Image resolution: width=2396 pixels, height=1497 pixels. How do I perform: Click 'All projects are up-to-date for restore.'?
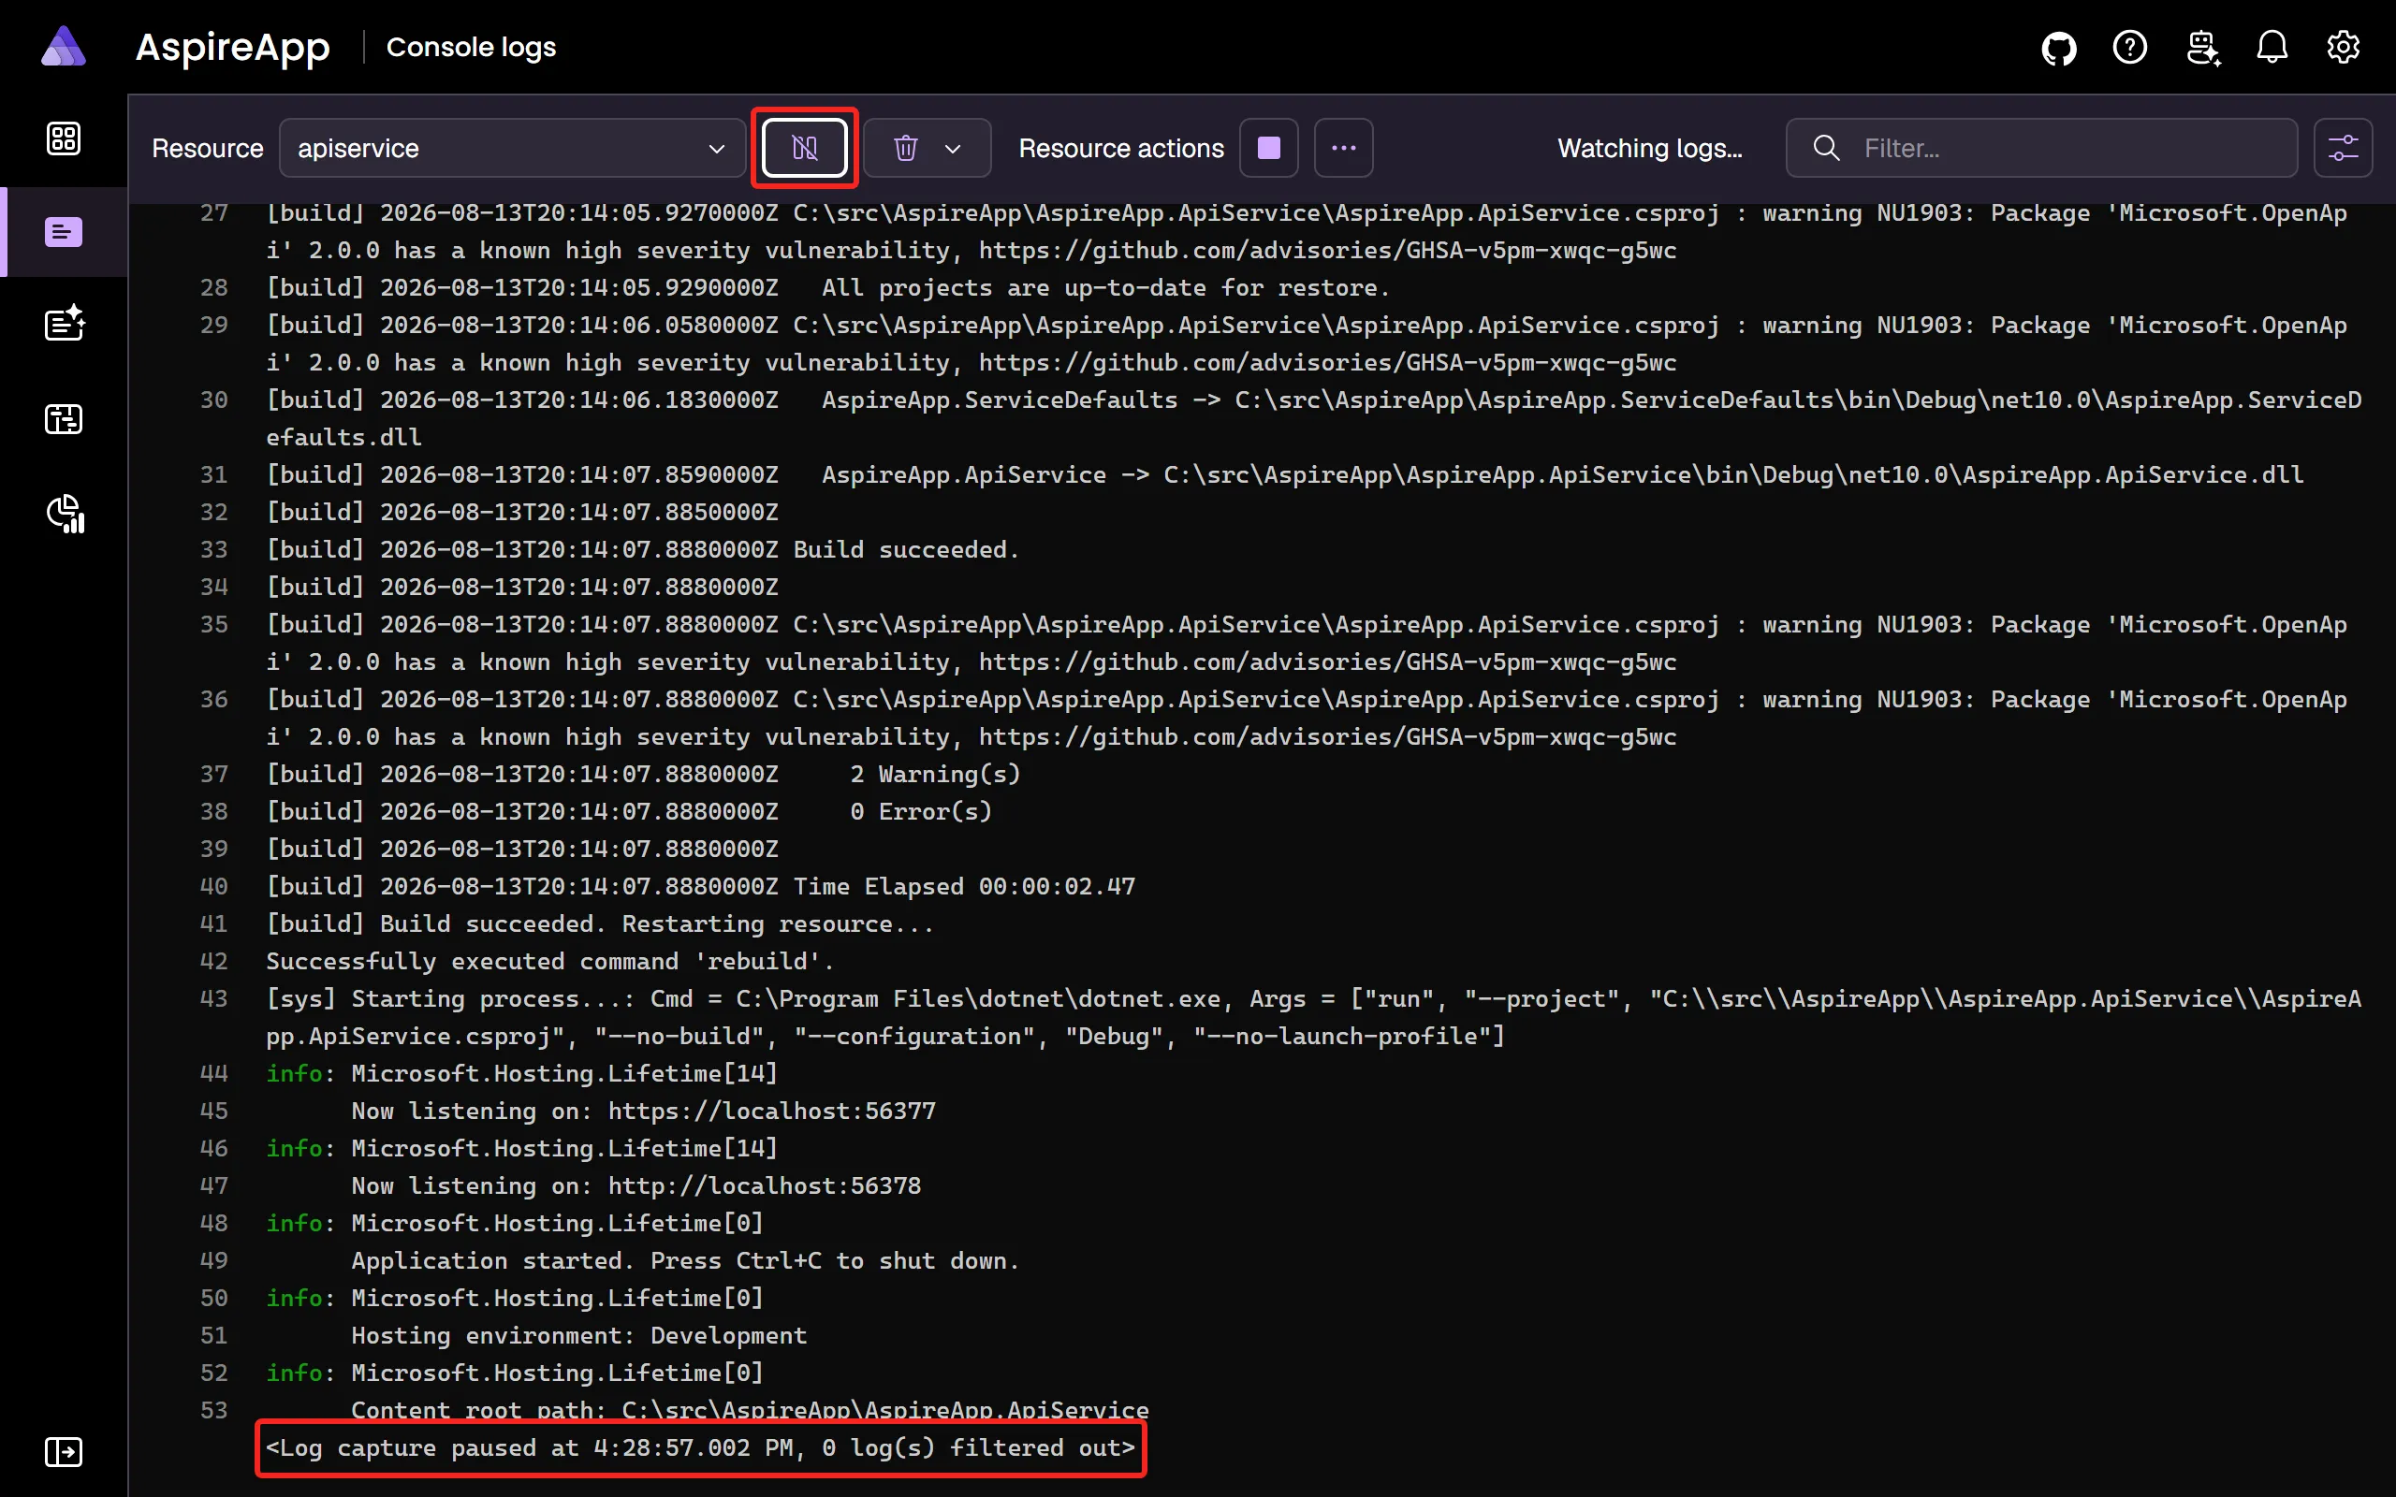[x=1106, y=288]
